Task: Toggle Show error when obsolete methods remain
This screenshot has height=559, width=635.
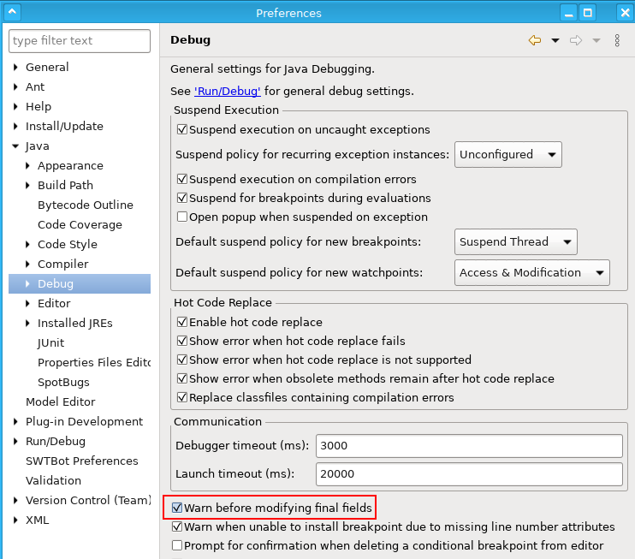Action: pos(182,378)
